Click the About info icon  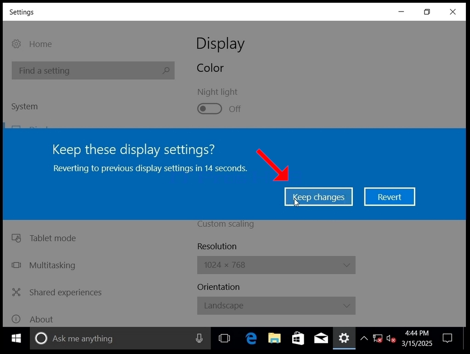pyautogui.click(x=16, y=319)
